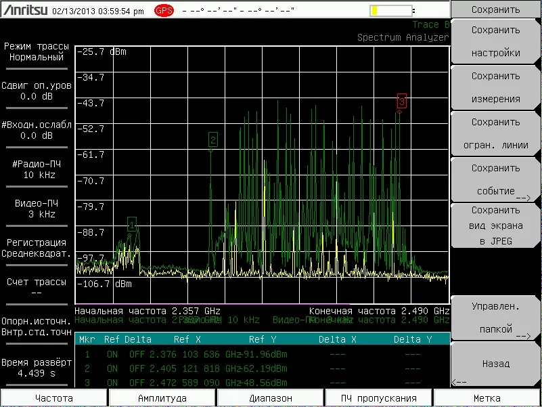Open the Амплитуда menu tab

pyautogui.click(x=162, y=398)
